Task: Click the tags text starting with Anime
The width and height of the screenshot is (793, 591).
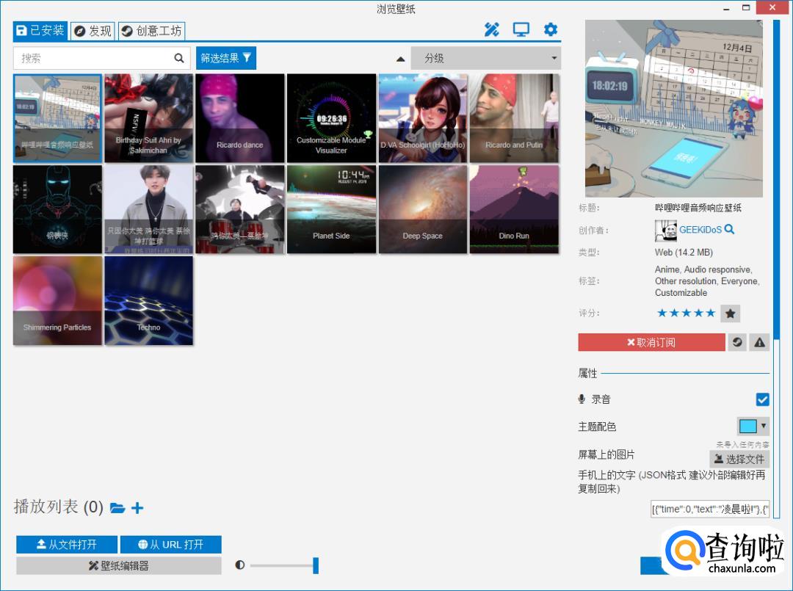Action: point(707,281)
